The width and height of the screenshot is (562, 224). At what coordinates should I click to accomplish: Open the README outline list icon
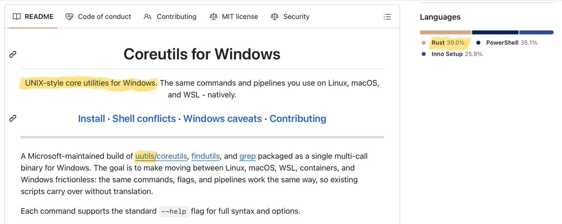click(x=387, y=16)
